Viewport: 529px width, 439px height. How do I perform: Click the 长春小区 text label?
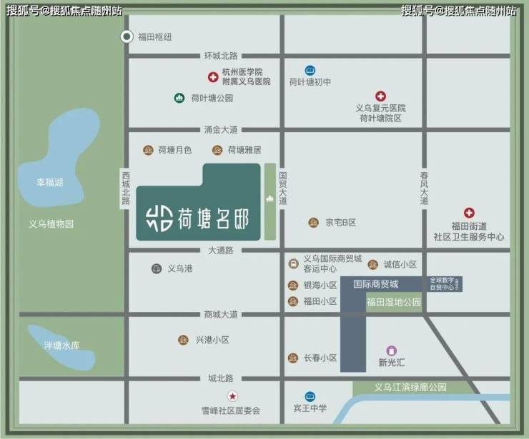[320, 358]
